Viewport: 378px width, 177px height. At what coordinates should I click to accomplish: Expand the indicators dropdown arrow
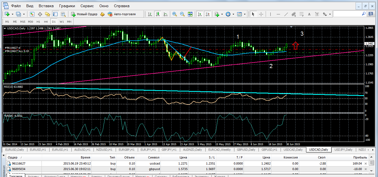click(222, 14)
